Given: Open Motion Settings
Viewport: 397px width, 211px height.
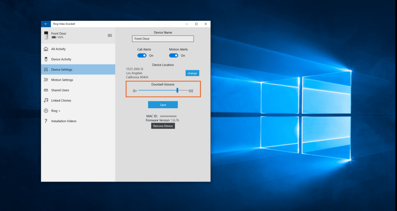Looking at the screenshot, I should [78, 80].
